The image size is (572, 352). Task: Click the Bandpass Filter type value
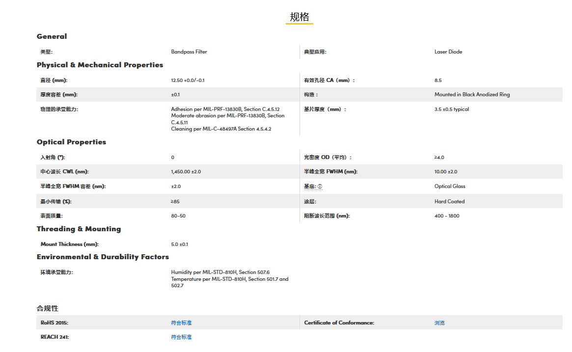click(x=189, y=52)
